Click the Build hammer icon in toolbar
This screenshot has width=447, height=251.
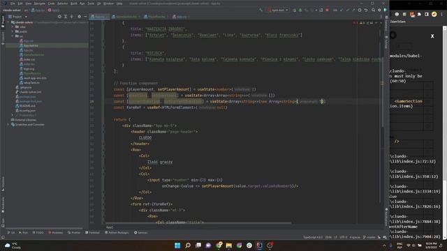click(x=261, y=10)
